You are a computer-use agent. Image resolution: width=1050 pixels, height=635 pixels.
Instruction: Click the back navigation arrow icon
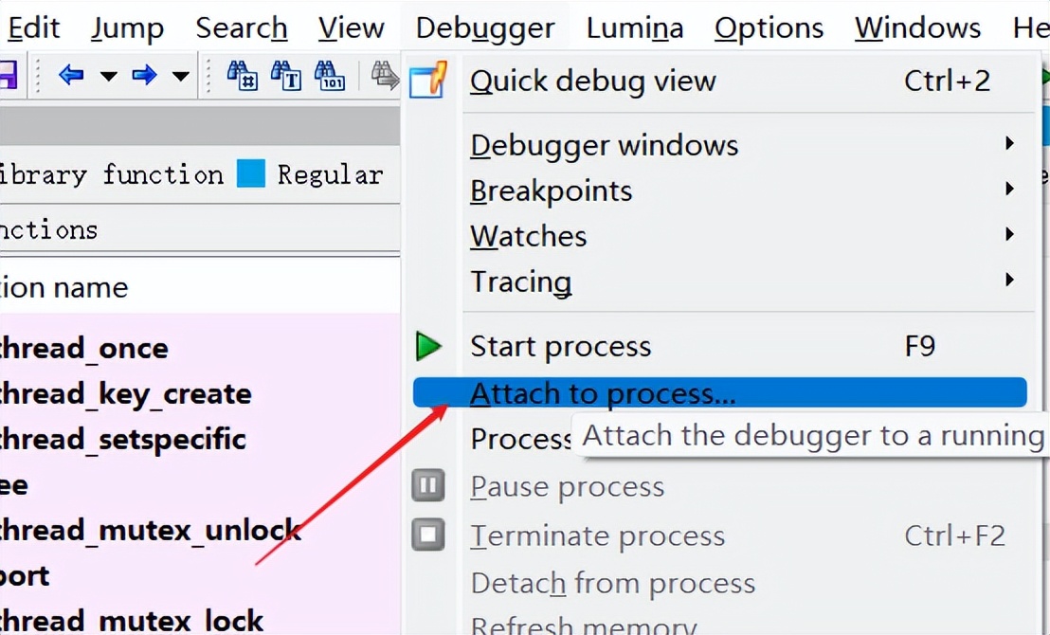coord(71,75)
